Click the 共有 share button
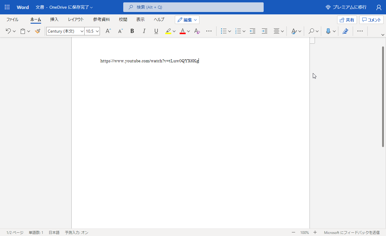 [x=347, y=20]
